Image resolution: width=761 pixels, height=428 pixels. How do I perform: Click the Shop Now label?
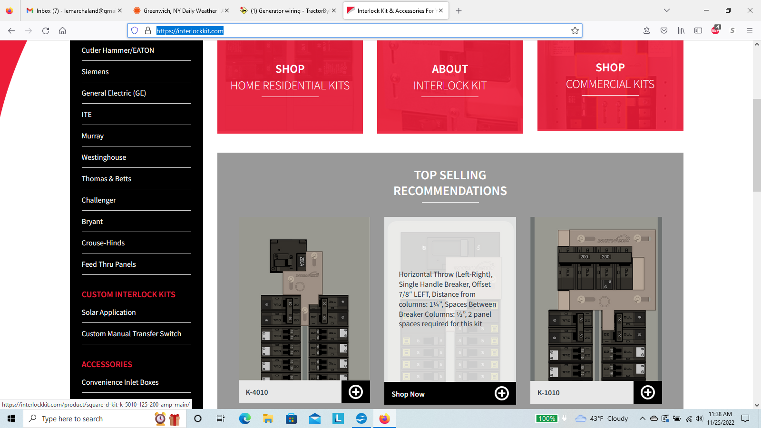click(408, 394)
